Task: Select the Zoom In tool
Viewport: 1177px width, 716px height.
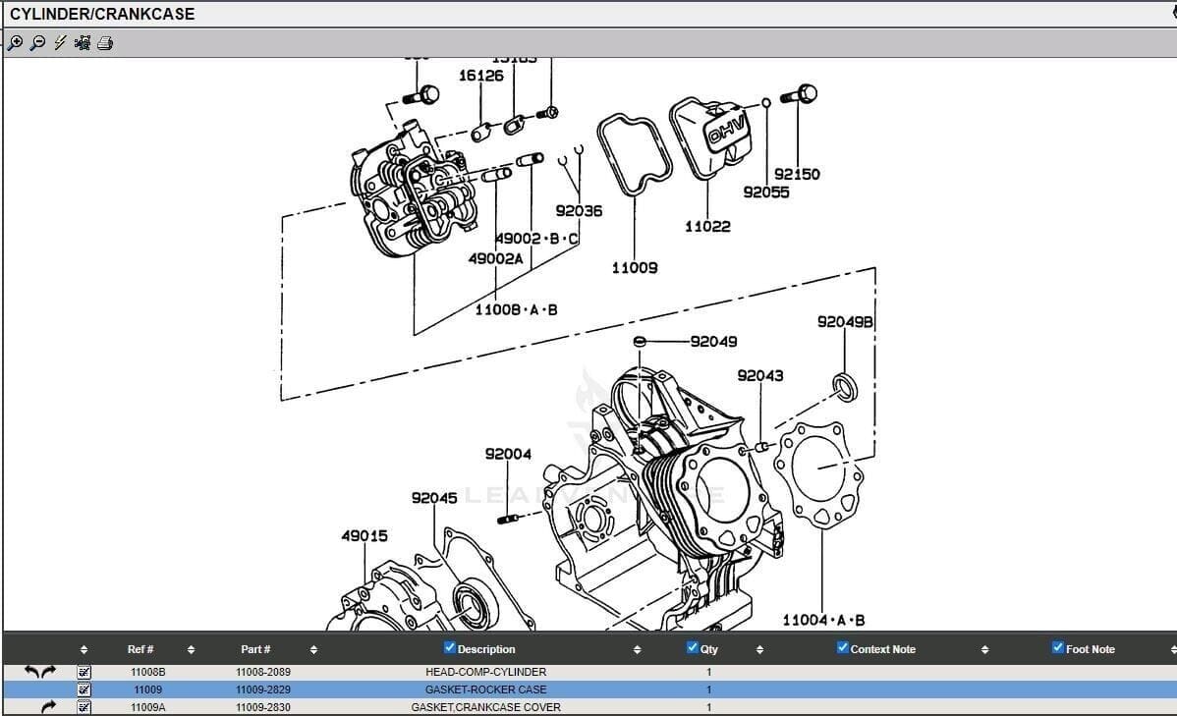Action: 14,43
